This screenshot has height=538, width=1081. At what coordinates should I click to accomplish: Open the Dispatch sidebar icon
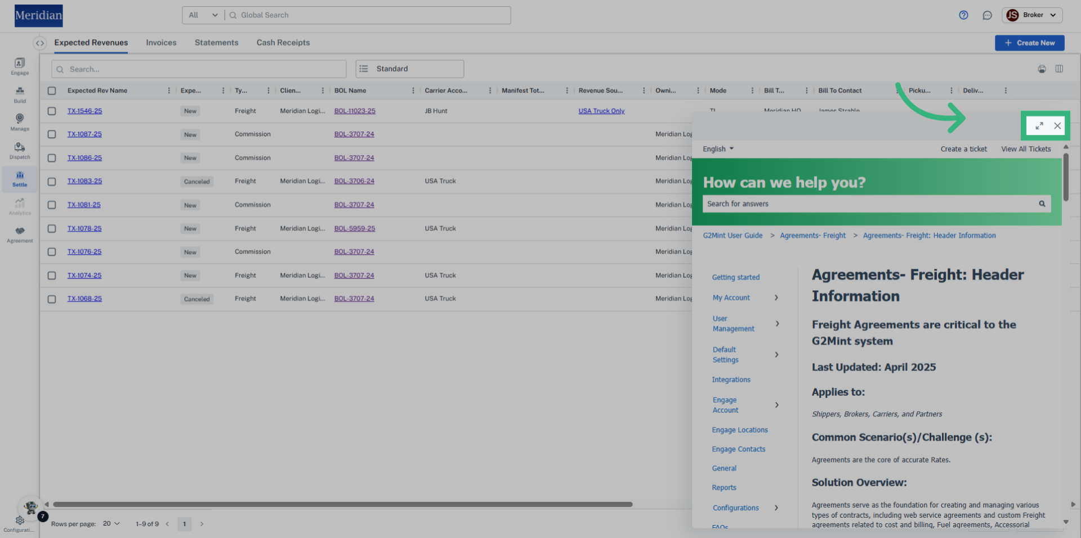20,150
